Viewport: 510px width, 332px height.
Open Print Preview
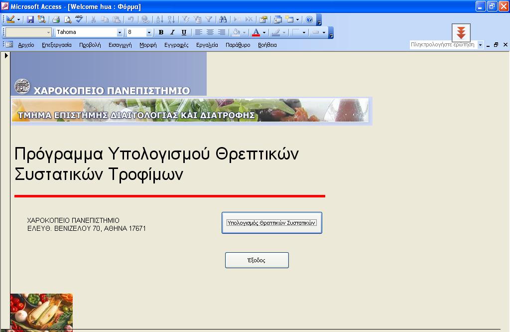(x=68, y=19)
